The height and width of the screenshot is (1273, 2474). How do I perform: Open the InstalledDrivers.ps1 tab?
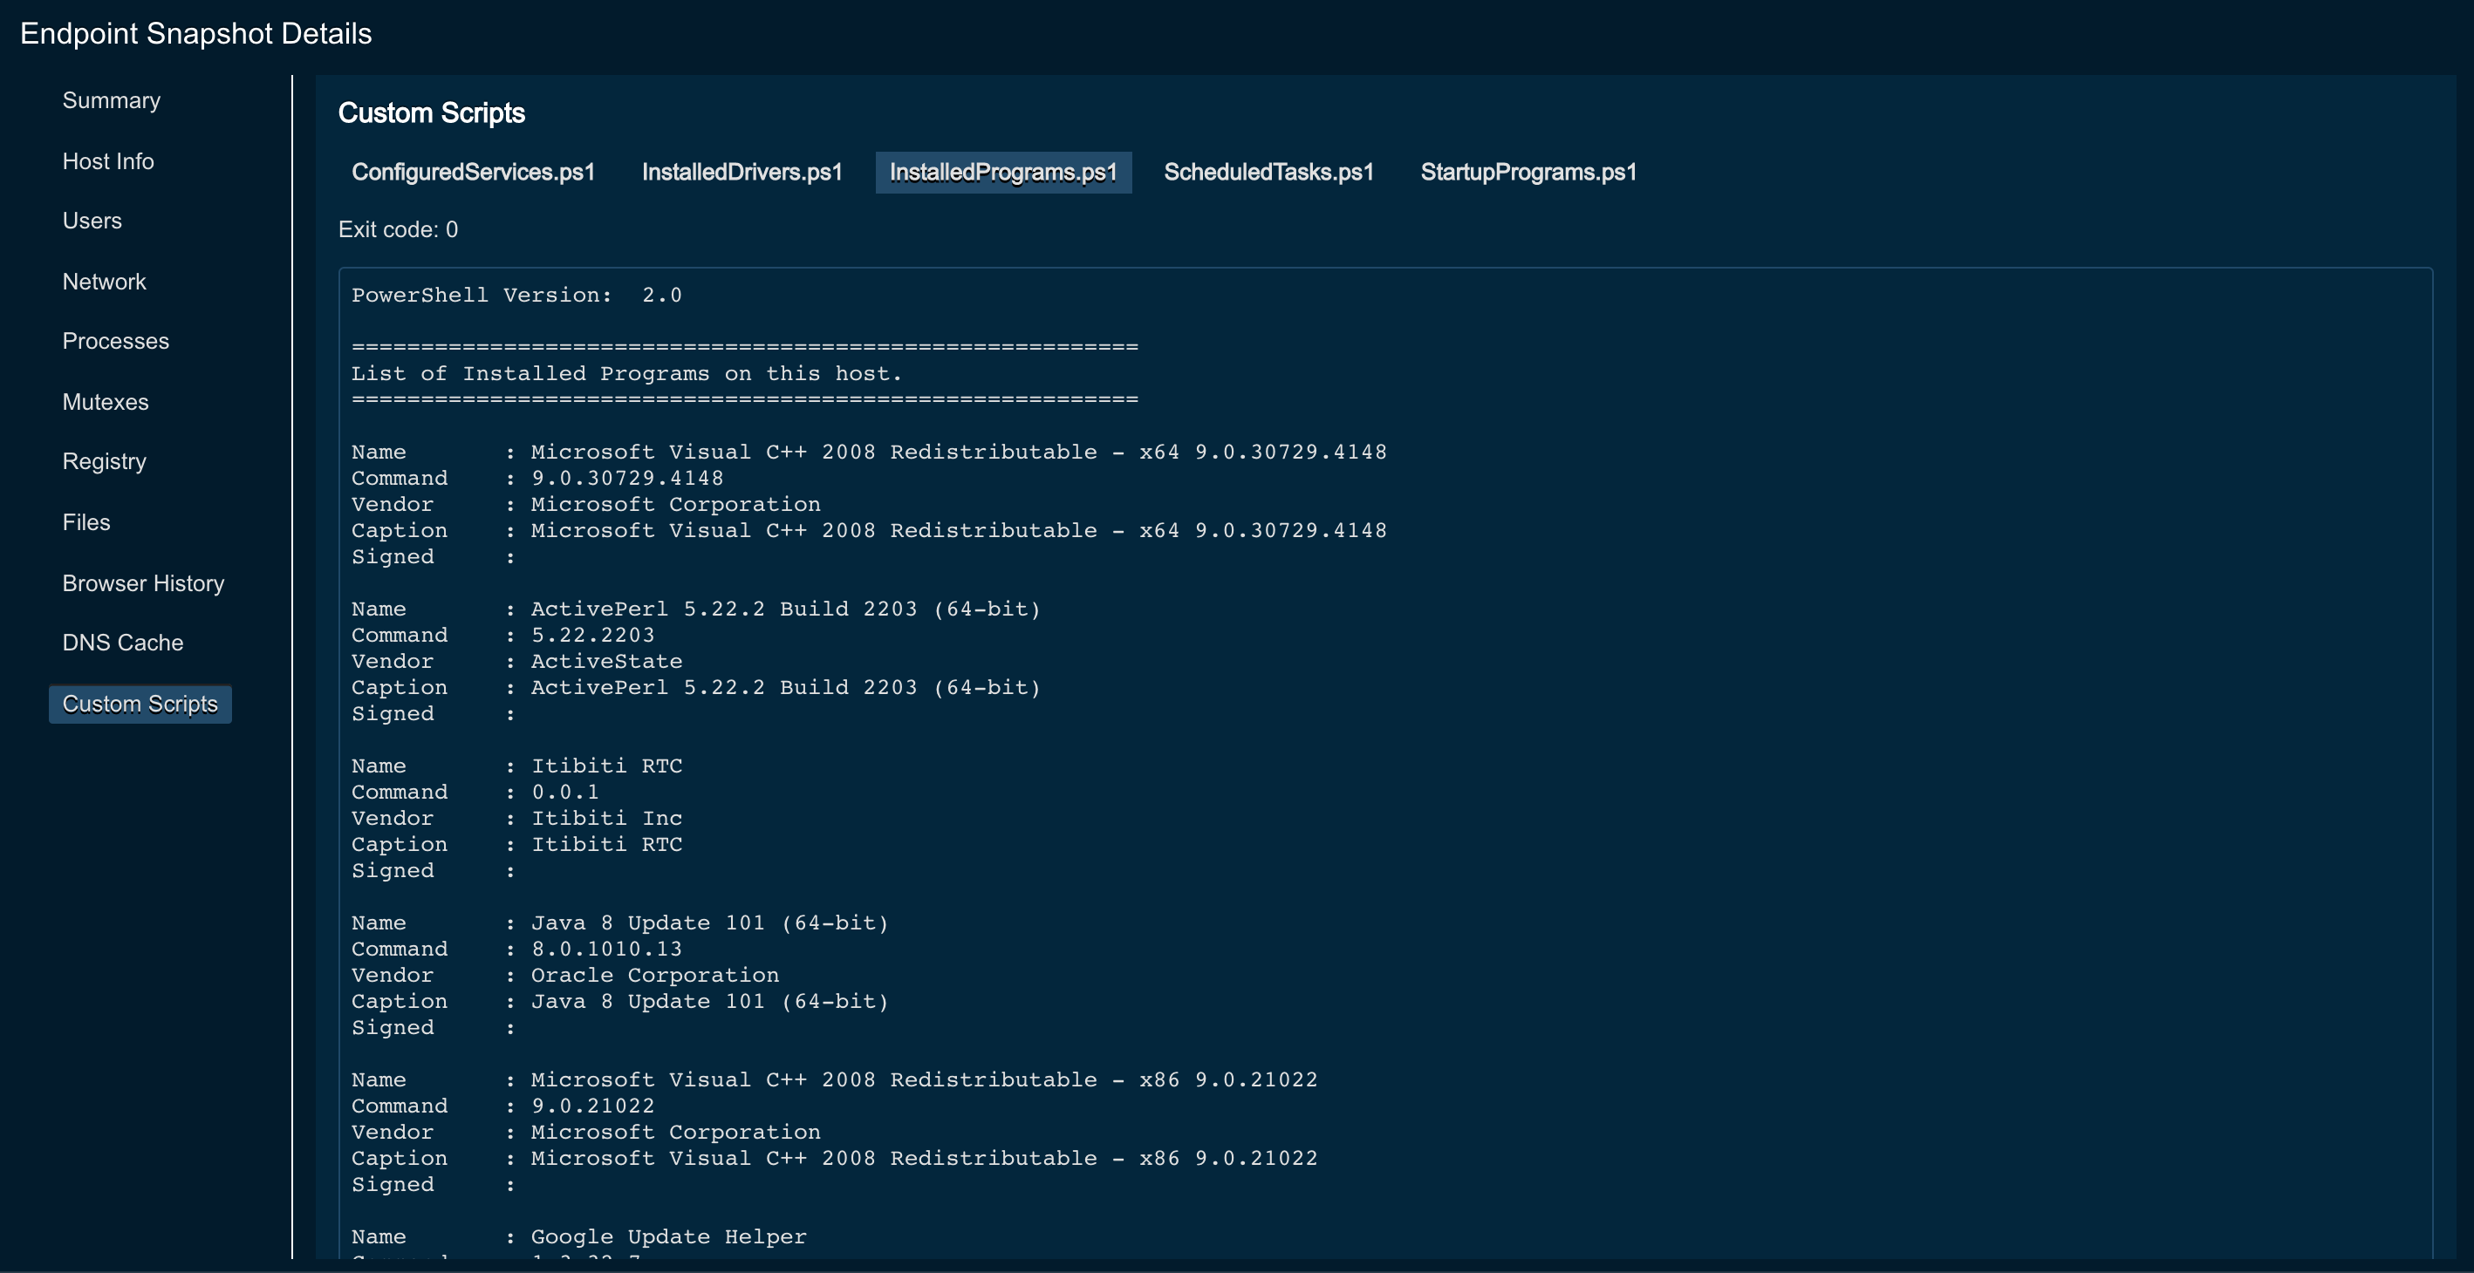click(742, 173)
